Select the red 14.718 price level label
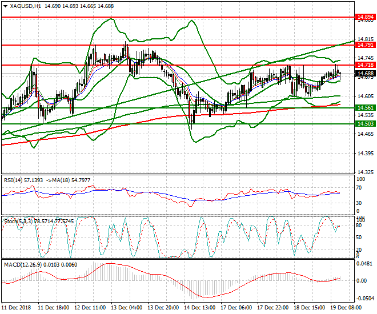The height and width of the screenshot is (314, 377). [366, 65]
